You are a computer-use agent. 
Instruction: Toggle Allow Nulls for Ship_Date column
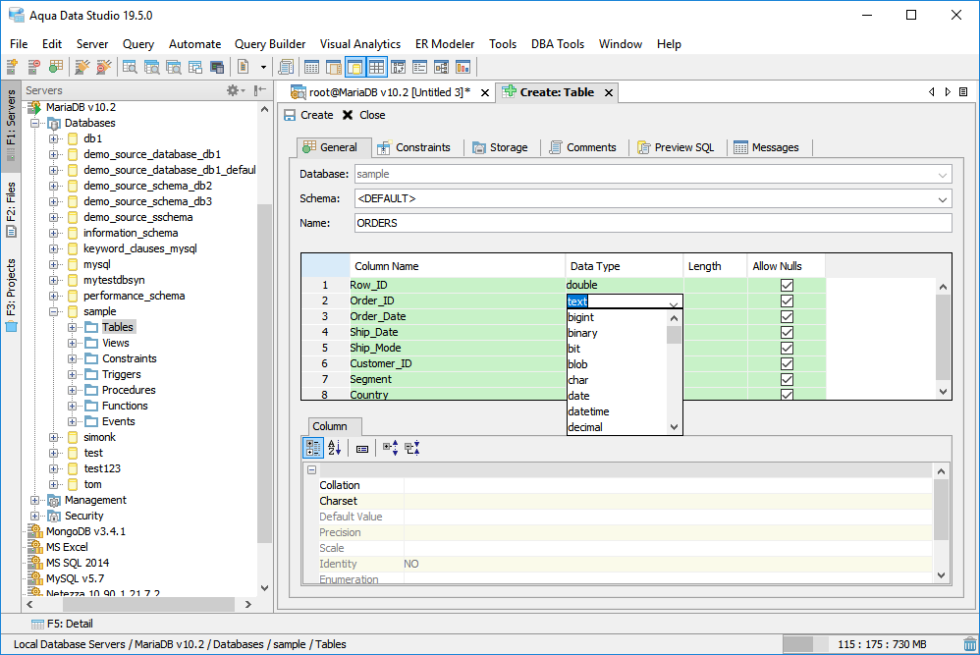tap(787, 333)
